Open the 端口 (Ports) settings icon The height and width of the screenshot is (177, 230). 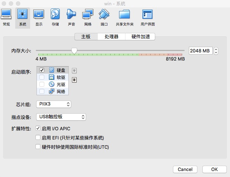[x=104, y=18]
